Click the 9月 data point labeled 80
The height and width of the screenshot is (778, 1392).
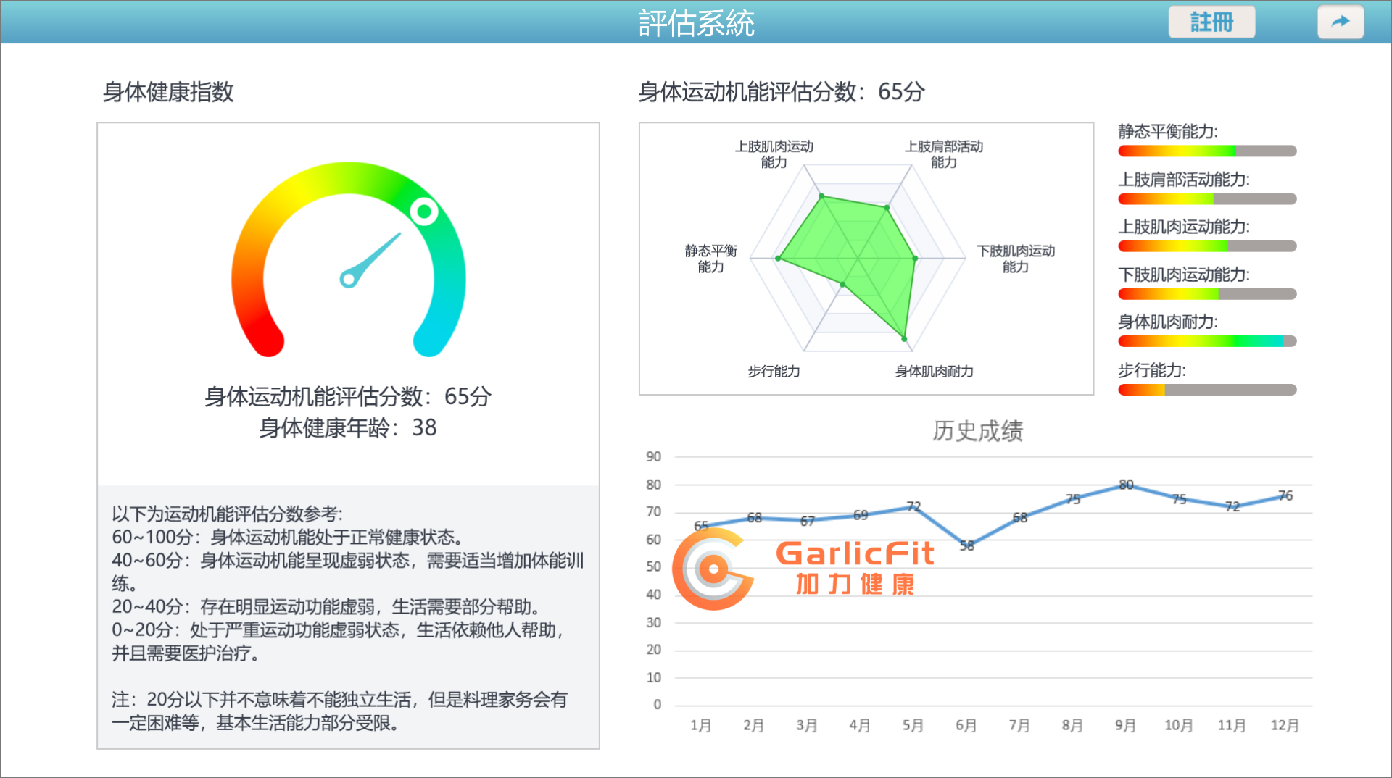point(1126,485)
